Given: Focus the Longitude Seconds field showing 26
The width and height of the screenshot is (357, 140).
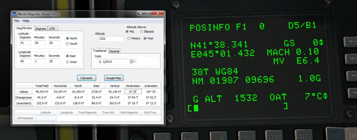Looking at the screenshot, I should click(55, 61).
